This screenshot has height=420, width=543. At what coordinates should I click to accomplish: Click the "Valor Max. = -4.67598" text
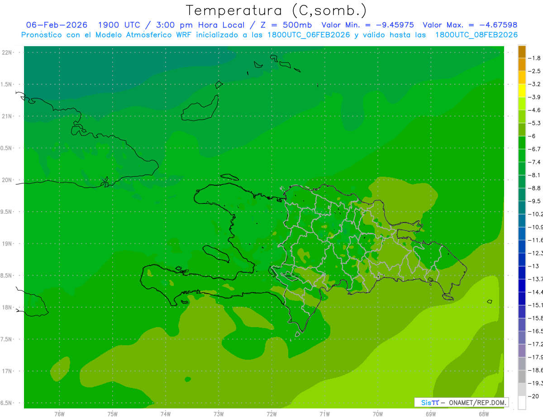click(470, 25)
